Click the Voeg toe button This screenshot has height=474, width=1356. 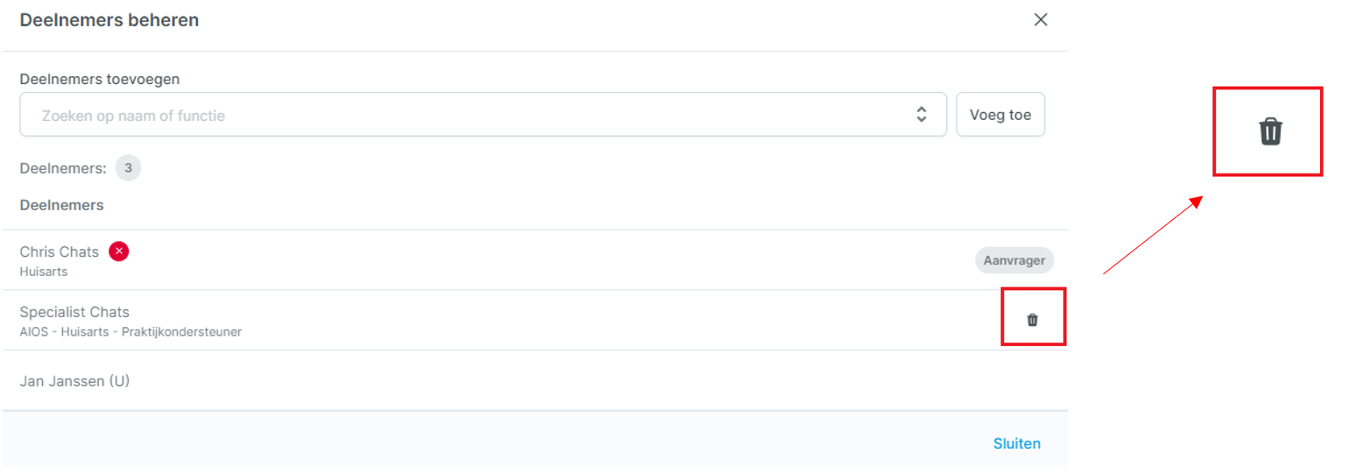[1000, 114]
